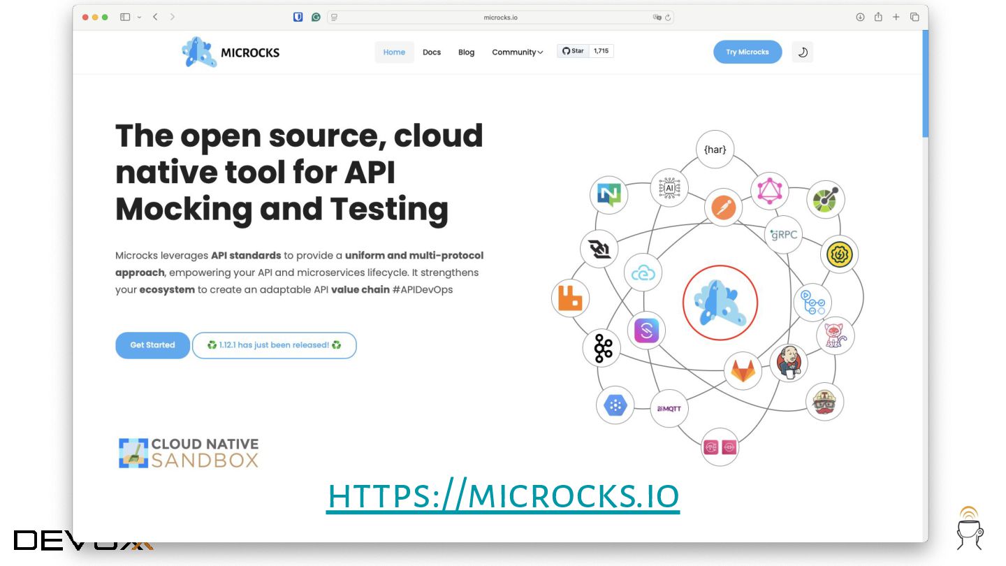Viewport: 1006px width, 566px height.
Task: Select the light blue cloud icon
Action: (x=643, y=273)
